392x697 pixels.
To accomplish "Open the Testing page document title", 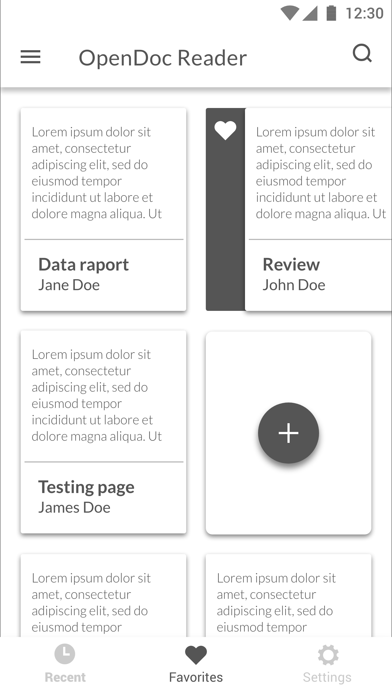I will coord(86,487).
